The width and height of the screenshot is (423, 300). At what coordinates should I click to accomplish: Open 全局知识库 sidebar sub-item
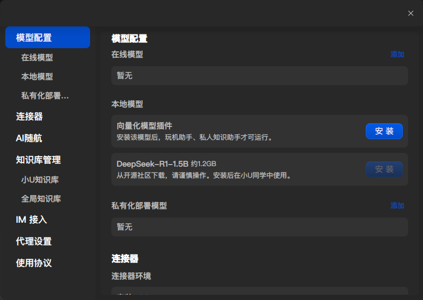tap(41, 199)
